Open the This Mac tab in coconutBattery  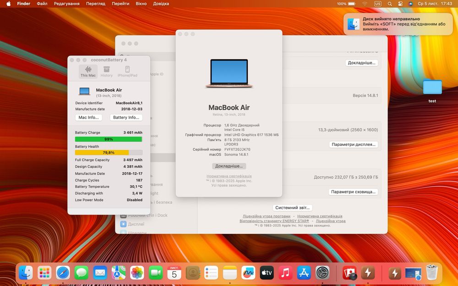[88, 71]
